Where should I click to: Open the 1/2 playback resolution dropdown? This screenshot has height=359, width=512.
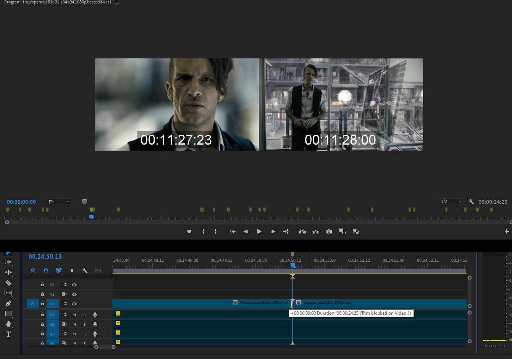[x=451, y=201]
